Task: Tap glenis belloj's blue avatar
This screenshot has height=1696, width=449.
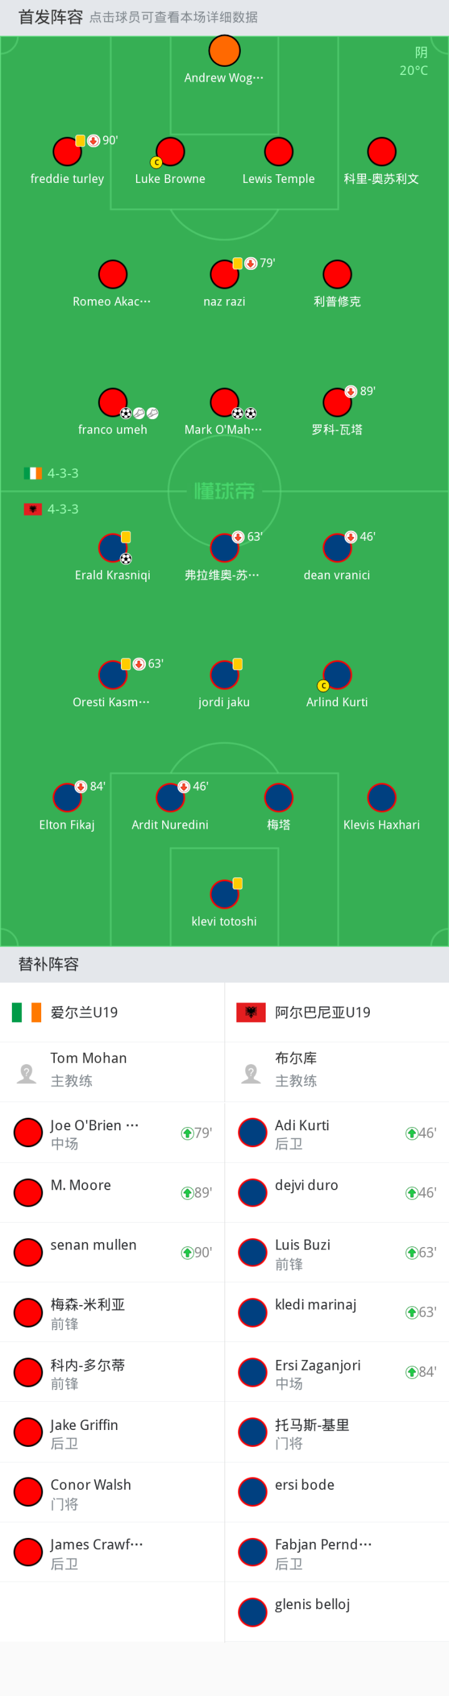Action: pos(253,1612)
